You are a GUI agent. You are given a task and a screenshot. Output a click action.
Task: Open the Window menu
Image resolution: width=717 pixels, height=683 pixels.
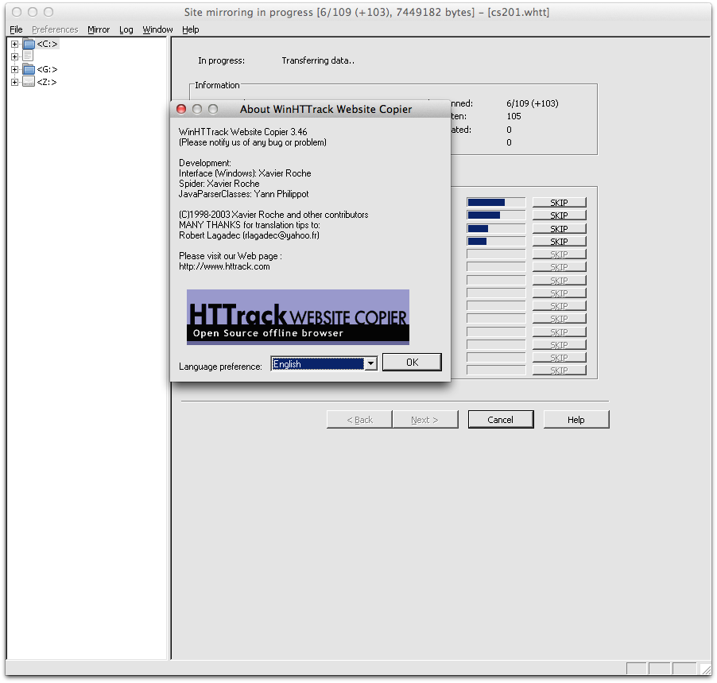pos(157,29)
